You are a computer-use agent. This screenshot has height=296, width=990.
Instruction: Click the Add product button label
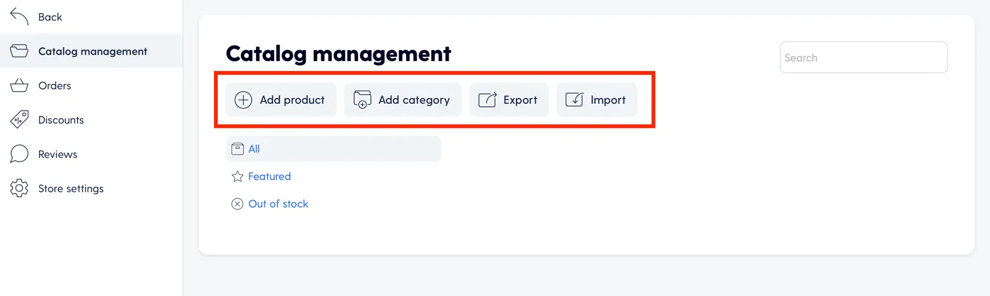tap(292, 99)
